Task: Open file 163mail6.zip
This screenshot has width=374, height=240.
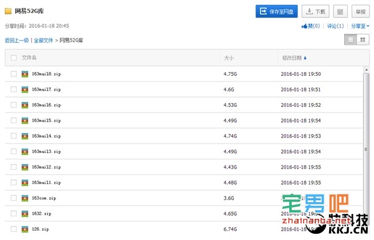Action: click(x=46, y=105)
